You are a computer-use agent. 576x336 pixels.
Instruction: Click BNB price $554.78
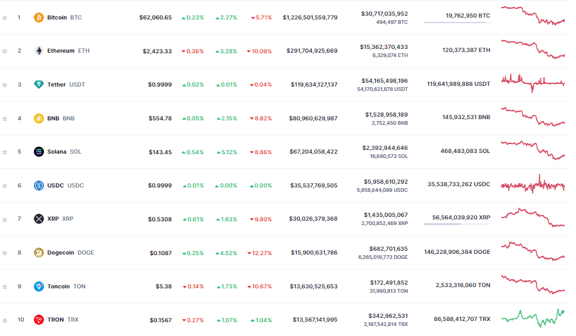[160, 118]
